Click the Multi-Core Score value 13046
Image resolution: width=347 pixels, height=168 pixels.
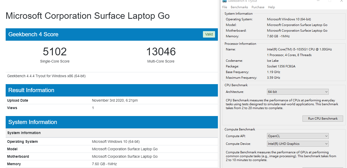pyautogui.click(x=161, y=52)
